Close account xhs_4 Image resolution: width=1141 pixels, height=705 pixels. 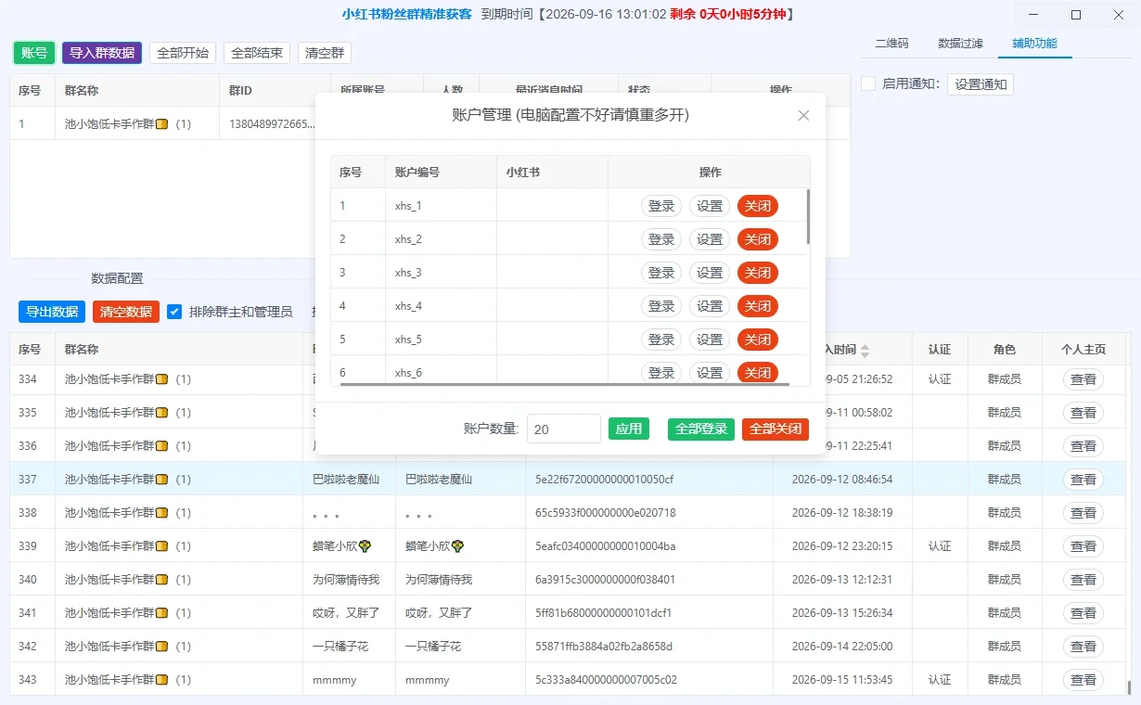[758, 306]
